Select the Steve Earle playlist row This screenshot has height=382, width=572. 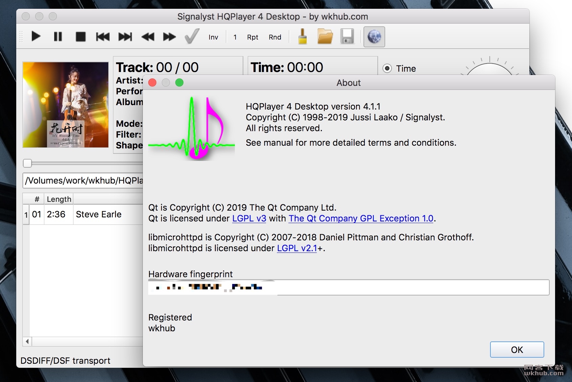click(x=83, y=214)
